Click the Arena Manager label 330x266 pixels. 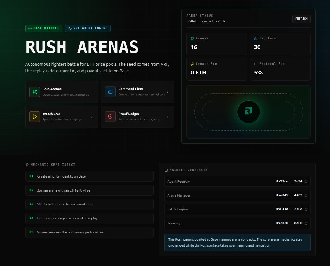click(x=179, y=195)
